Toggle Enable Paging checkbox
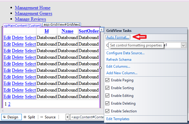The height and width of the screenshot is (124, 189). tap(108, 80)
